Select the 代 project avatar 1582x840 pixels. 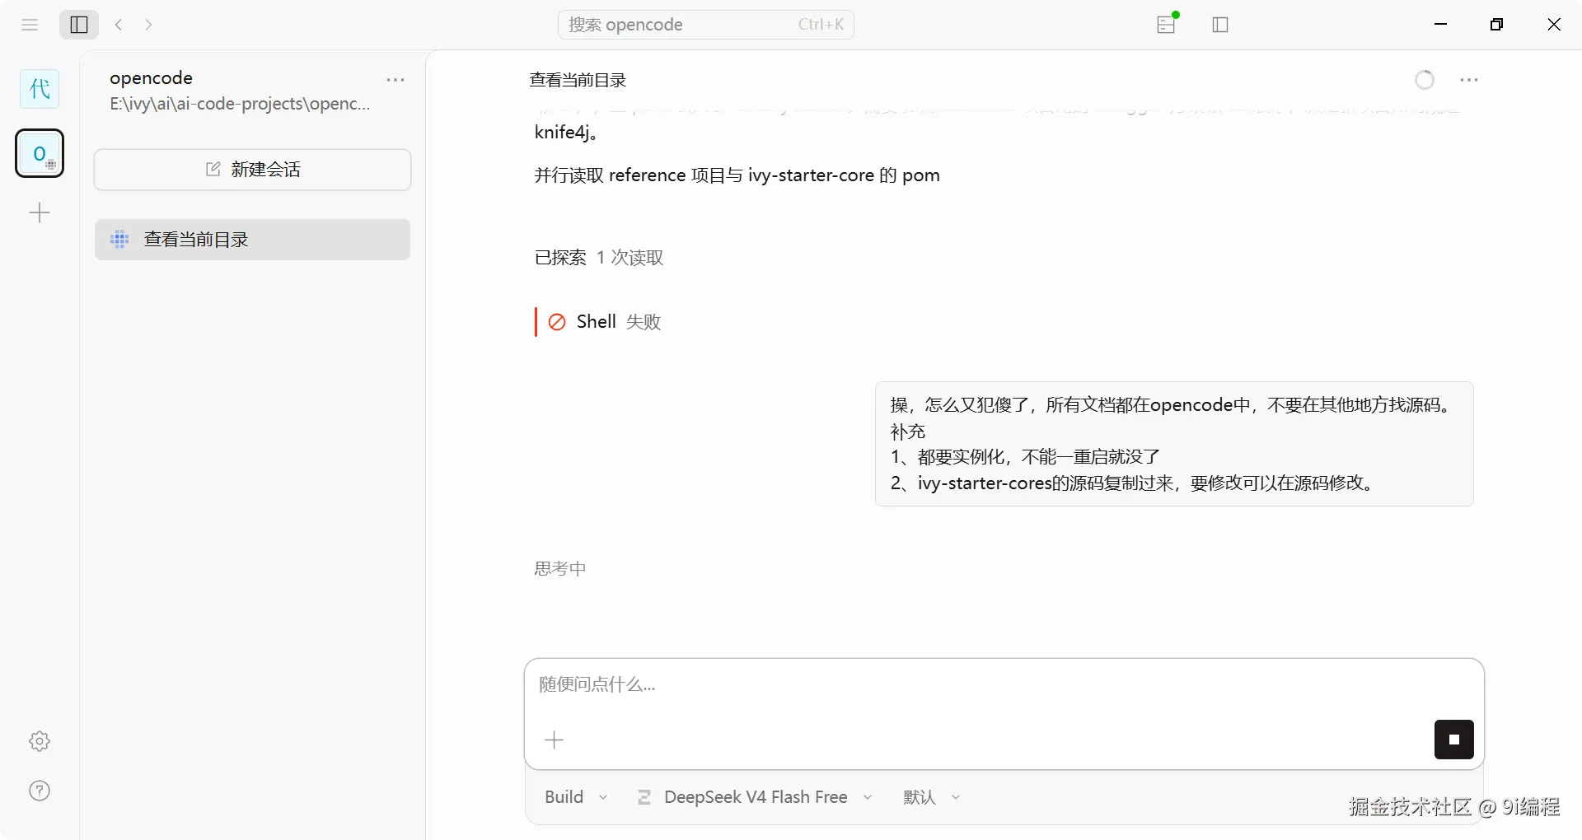tap(40, 89)
